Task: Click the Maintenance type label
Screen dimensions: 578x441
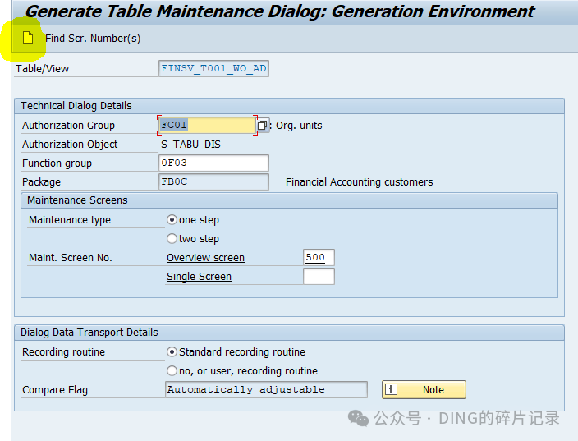Action: click(70, 220)
